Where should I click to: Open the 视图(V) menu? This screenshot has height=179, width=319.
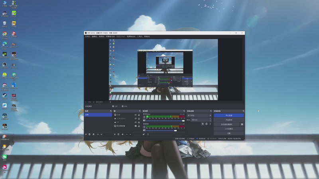tap(102, 37)
